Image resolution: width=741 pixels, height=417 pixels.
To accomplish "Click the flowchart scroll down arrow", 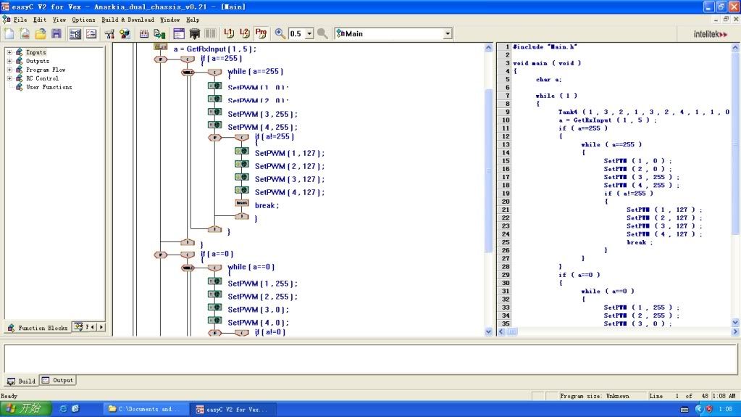I will [x=488, y=331].
